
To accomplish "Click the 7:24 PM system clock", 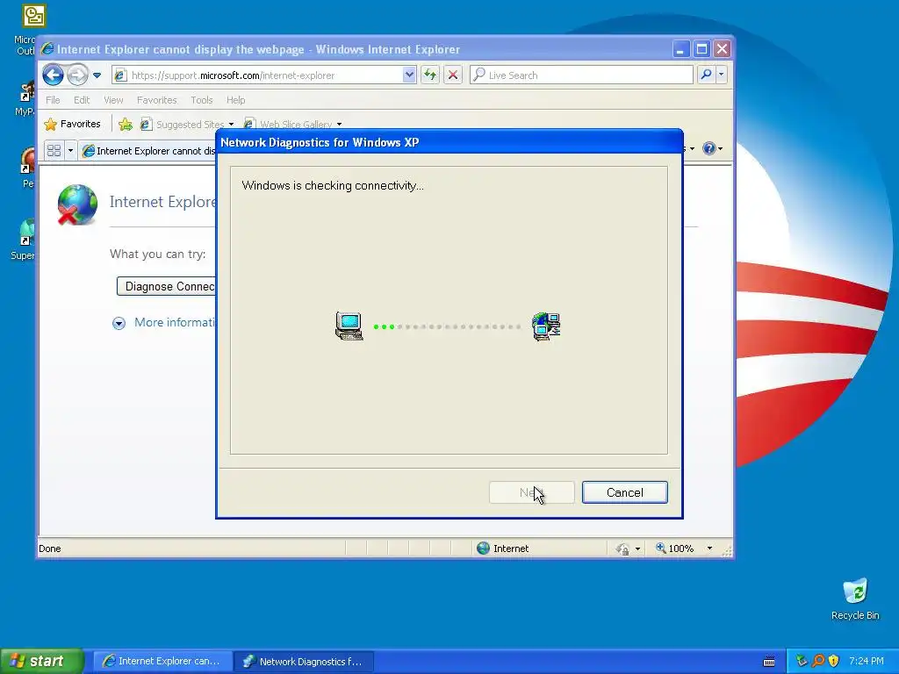I will [x=867, y=661].
